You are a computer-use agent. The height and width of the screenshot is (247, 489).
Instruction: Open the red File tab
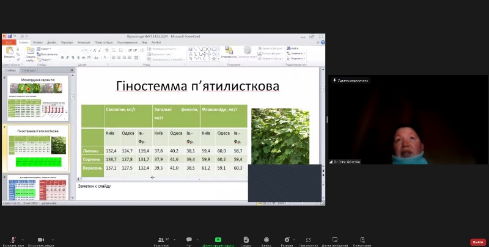coord(9,43)
